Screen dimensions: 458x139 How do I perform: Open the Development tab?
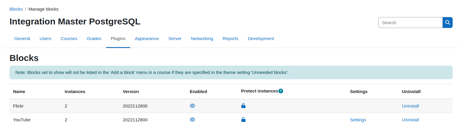pyautogui.click(x=261, y=39)
